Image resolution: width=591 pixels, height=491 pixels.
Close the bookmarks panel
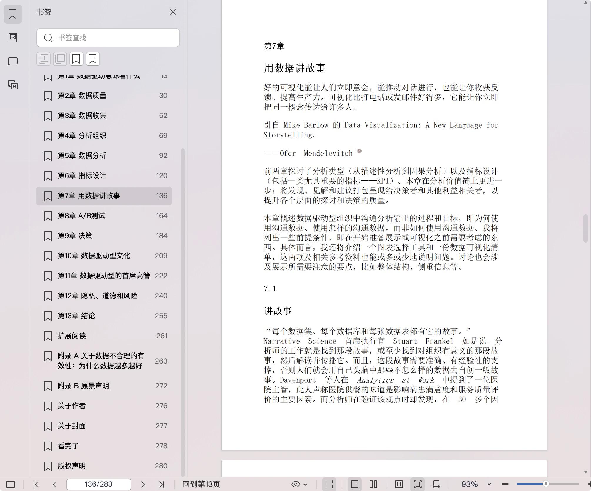point(173,12)
